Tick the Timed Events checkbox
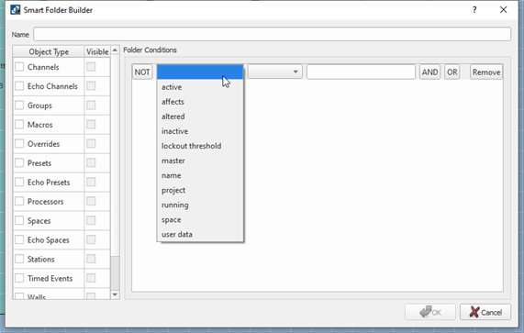 point(19,278)
